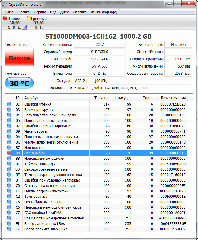The width and height of the screenshot is (198, 240).
Task: Click status icon for 0A Повторные попытки раскрутки
Action: pos(9,137)
